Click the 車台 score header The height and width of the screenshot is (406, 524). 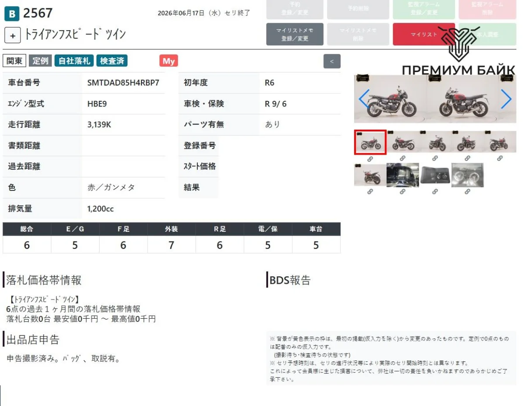[x=316, y=229]
